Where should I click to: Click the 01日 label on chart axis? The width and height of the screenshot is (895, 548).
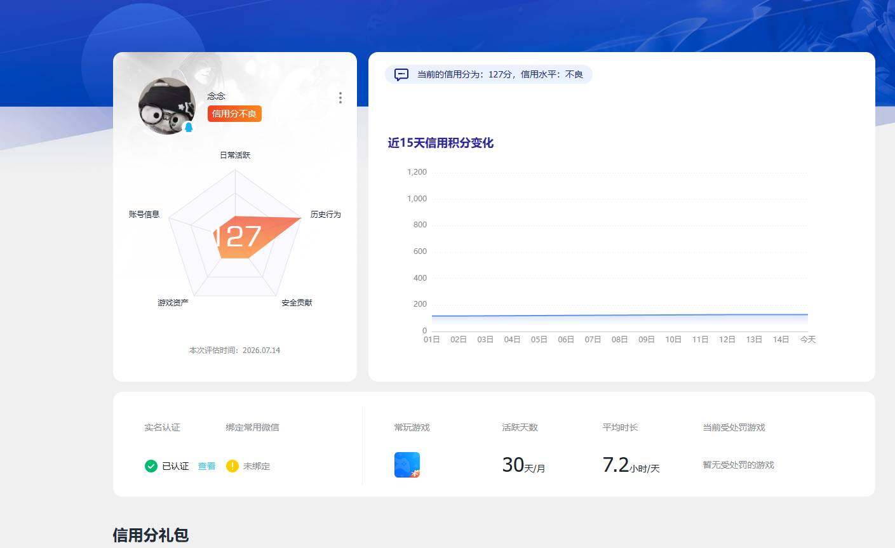pos(432,340)
